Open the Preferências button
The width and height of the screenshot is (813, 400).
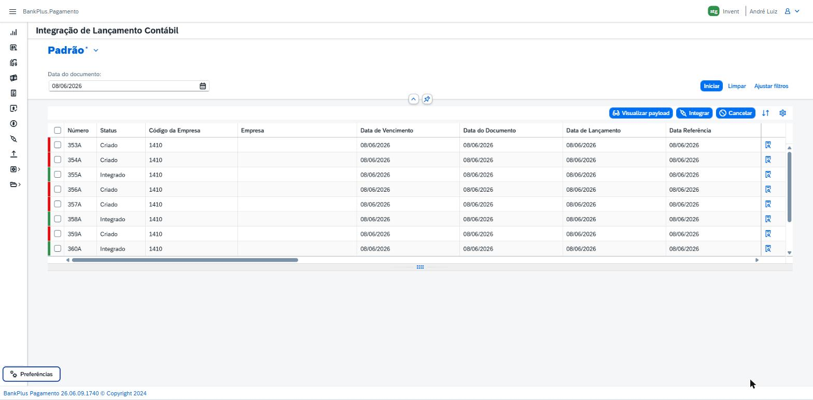[32, 374]
